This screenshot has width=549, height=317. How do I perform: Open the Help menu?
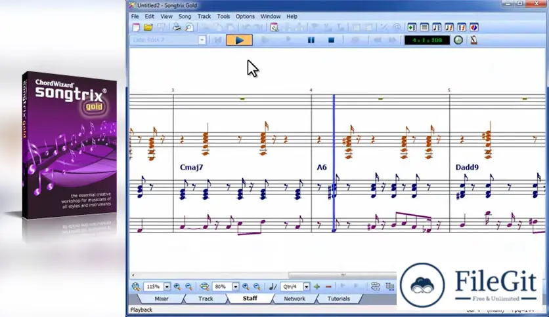292,16
